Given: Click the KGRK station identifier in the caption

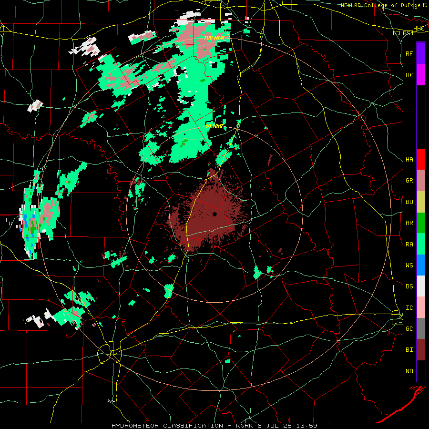Looking at the screenshot, I should point(244,426).
